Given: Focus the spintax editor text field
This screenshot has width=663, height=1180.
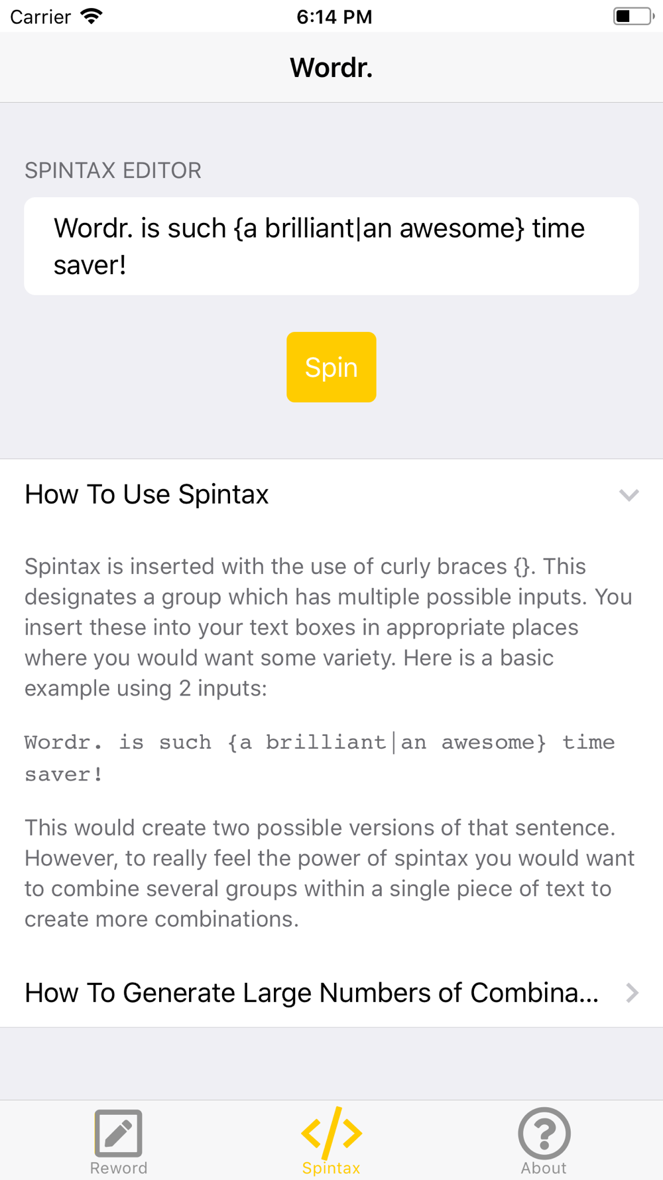Looking at the screenshot, I should coord(331,246).
